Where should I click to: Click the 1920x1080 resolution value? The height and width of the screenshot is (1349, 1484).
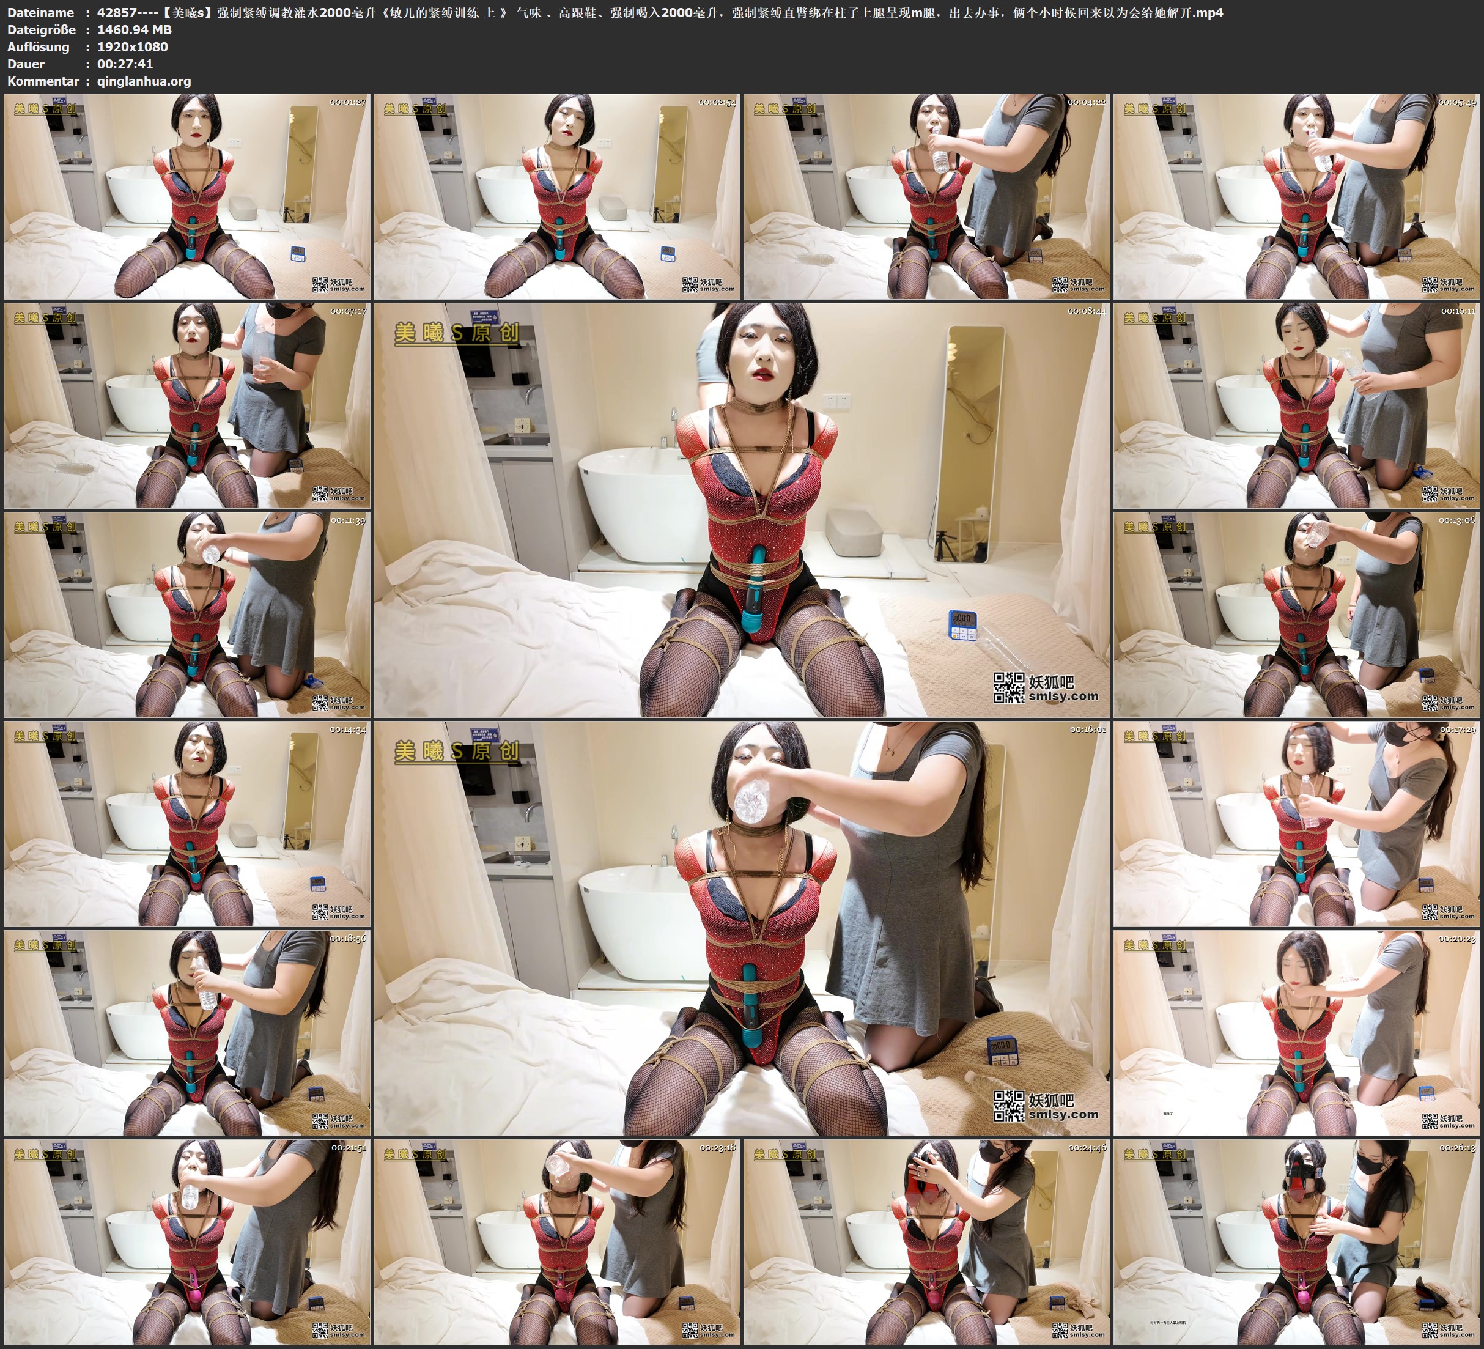coord(133,47)
